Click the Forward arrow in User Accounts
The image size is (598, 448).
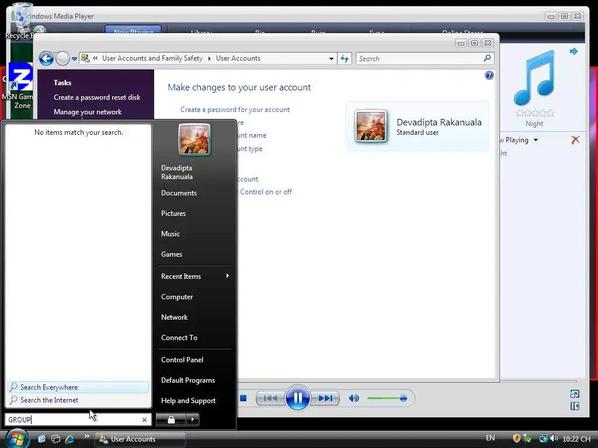[x=62, y=59]
